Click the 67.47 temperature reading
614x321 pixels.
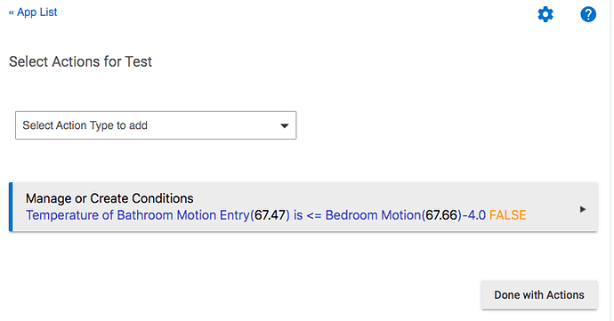(x=271, y=215)
